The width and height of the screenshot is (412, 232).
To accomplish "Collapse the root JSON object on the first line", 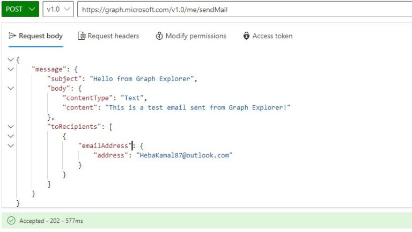I will 11,60.
